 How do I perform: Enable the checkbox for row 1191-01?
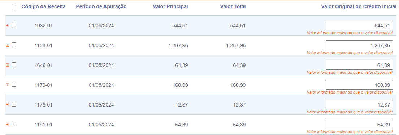click(x=14, y=124)
